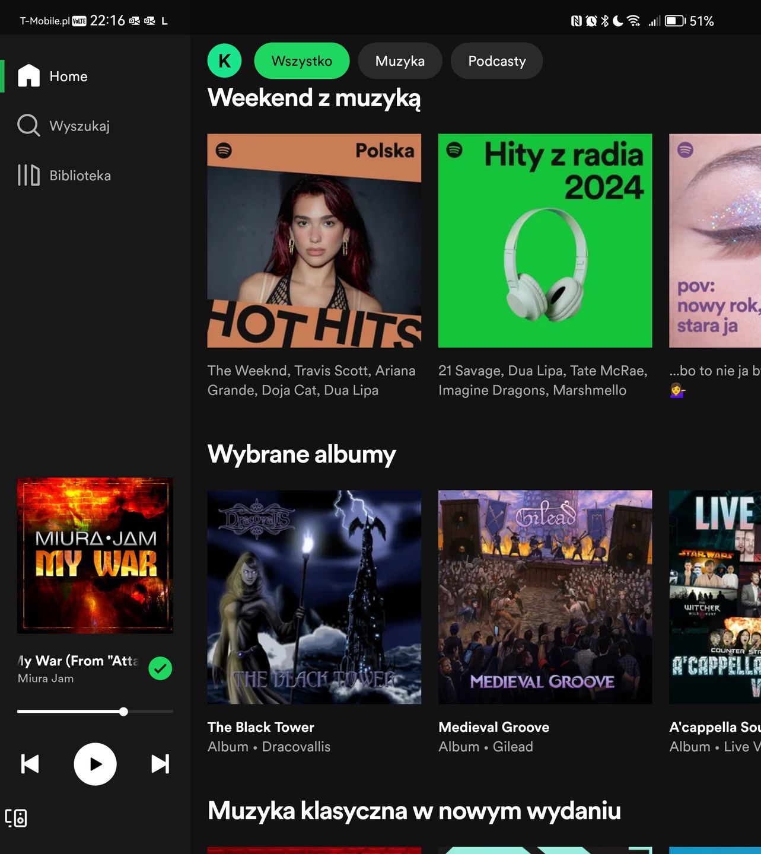Open the Wyszukaj magnifier icon

(x=28, y=126)
